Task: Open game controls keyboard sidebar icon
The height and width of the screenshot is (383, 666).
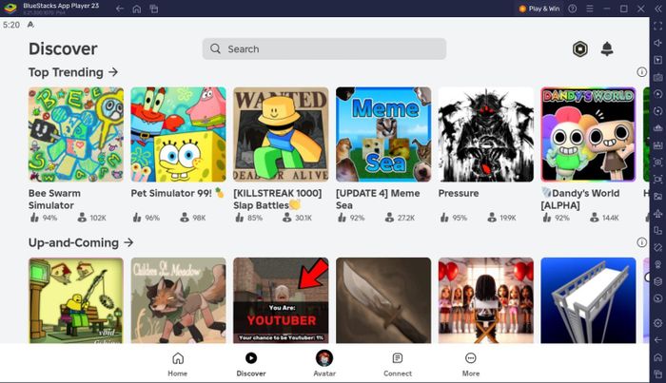Action: pyautogui.click(x=658, y=77)
